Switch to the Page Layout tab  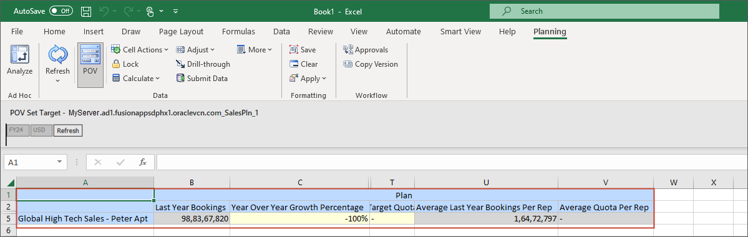point(182,31)
